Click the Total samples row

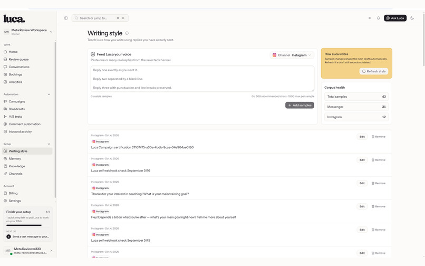click(356, 97)
